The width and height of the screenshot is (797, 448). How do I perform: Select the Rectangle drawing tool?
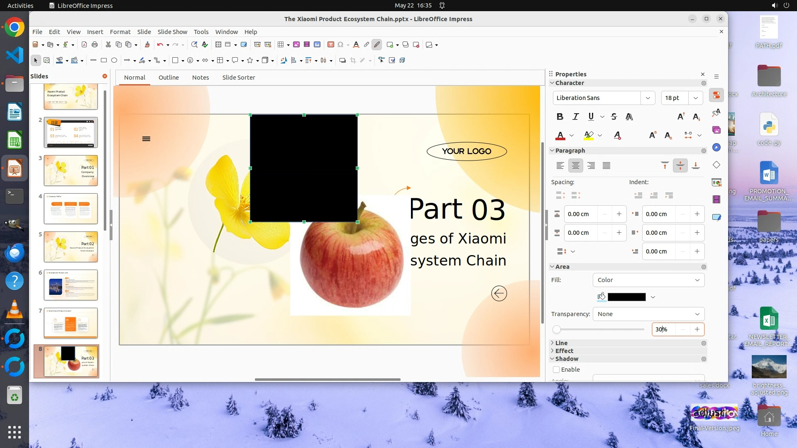click(x=104, y=60)
